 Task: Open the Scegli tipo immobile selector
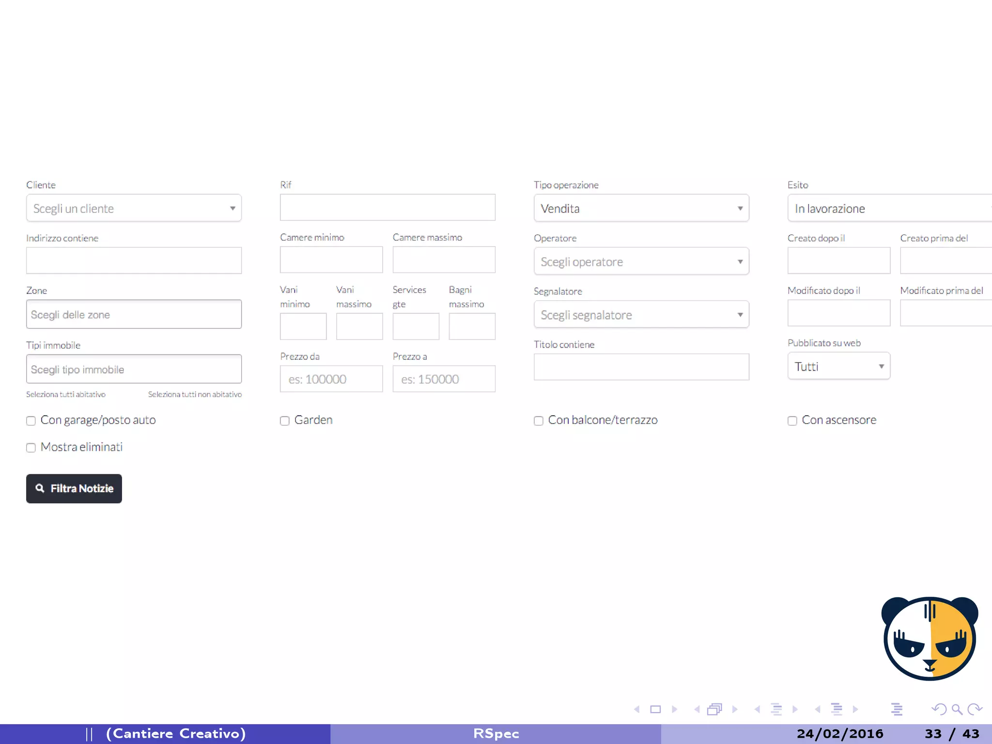point(134,369)
